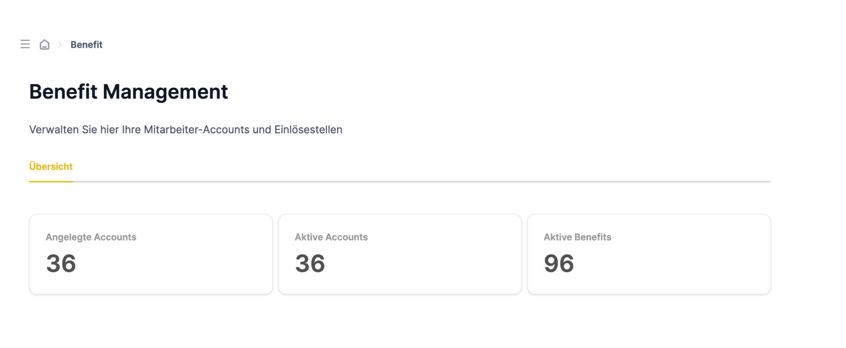
Task: Click the gray tab bar divider line
Action: tap(422, 181)
